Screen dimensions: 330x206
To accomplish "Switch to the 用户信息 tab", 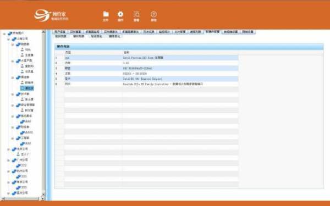I will point(60,32).
